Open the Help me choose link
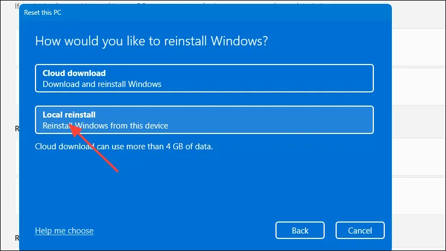The image size is (446, 251). tap(64, 231)
